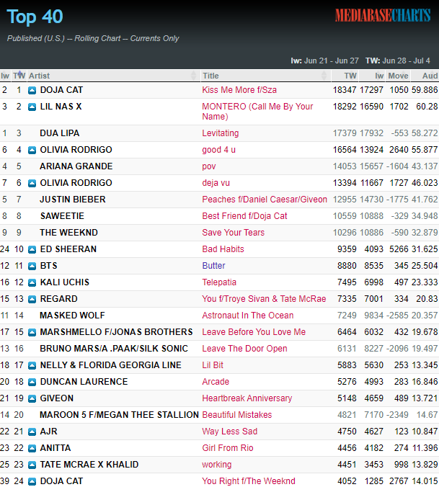Select artist BRUNO MARS/A .PAAK/SILK SONIC
439x487 pixels.
[114, 349]
